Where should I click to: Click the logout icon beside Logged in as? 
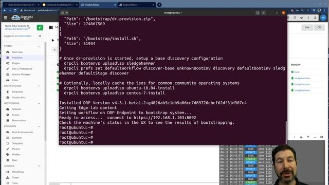pyautogui.click(x=40, y=36)
